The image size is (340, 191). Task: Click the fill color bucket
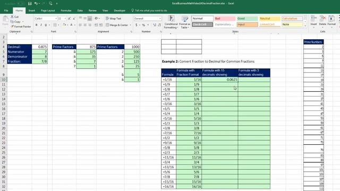click(64, 25)
